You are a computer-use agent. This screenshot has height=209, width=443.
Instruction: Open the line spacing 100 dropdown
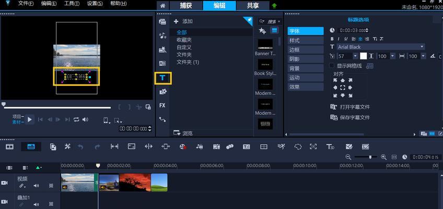[x=392, y=56]
